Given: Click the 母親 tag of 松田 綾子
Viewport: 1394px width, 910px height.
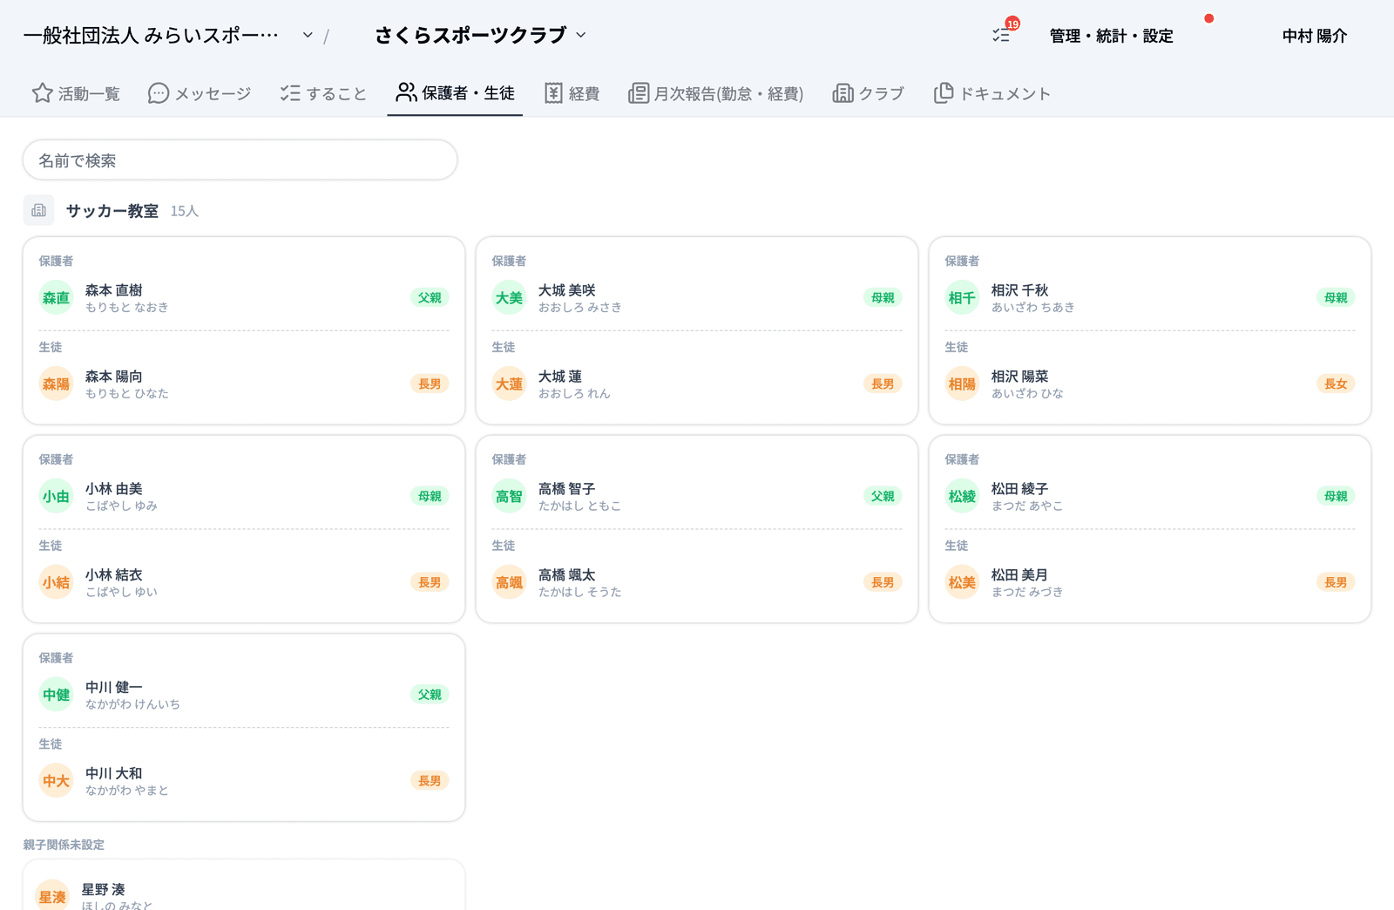Looking at the screenshot, I should tap(1336, 497).
